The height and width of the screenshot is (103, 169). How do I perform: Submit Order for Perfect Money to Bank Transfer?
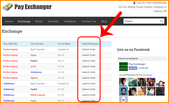tap(89, 50)
